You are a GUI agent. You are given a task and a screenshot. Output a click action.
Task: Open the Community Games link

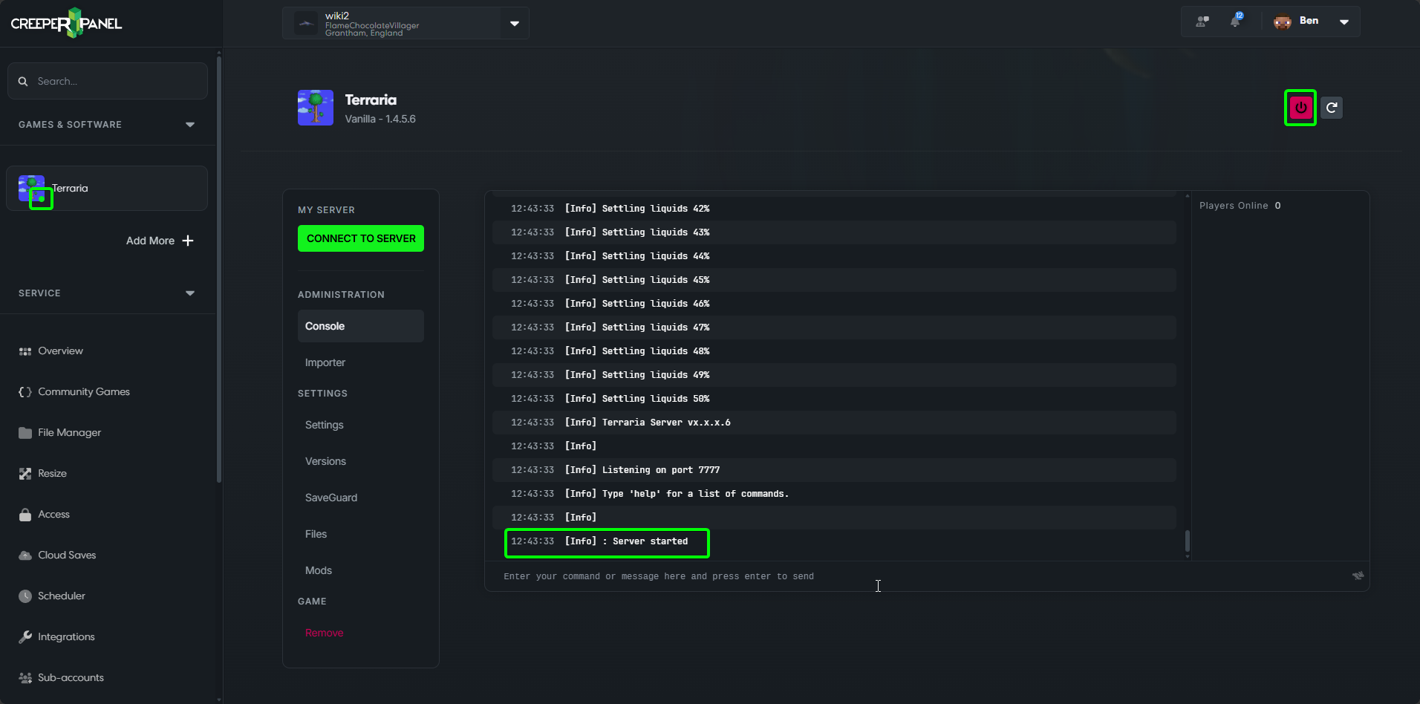click(84, 392)
